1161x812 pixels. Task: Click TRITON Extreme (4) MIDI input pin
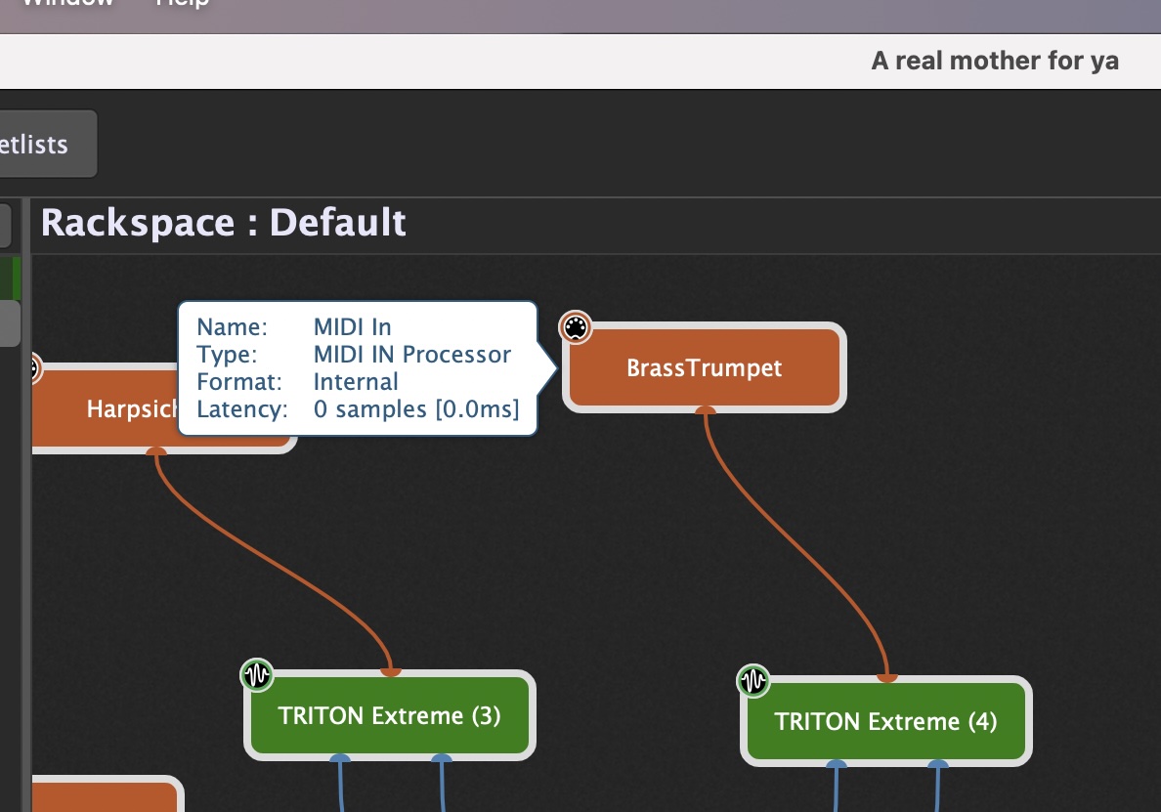(887, 676)
